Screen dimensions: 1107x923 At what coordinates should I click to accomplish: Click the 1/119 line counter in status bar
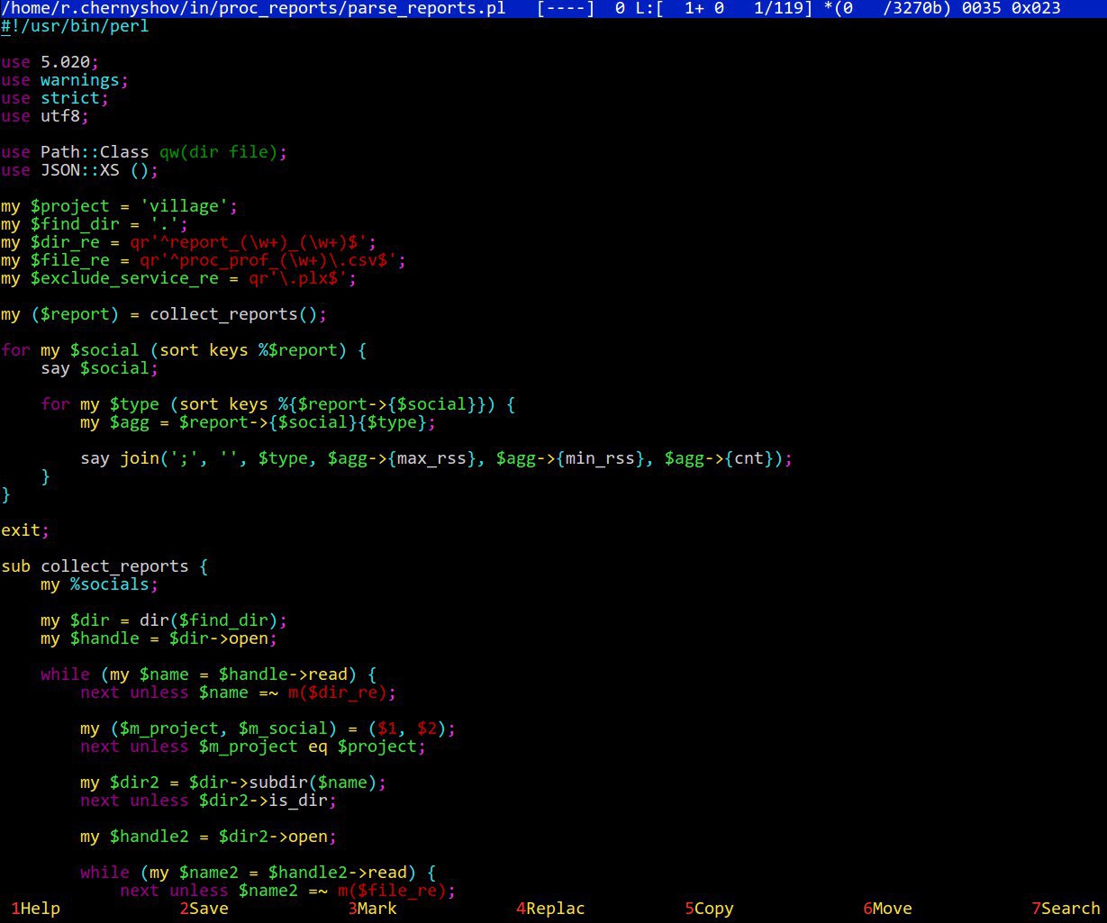coord(784,8)
